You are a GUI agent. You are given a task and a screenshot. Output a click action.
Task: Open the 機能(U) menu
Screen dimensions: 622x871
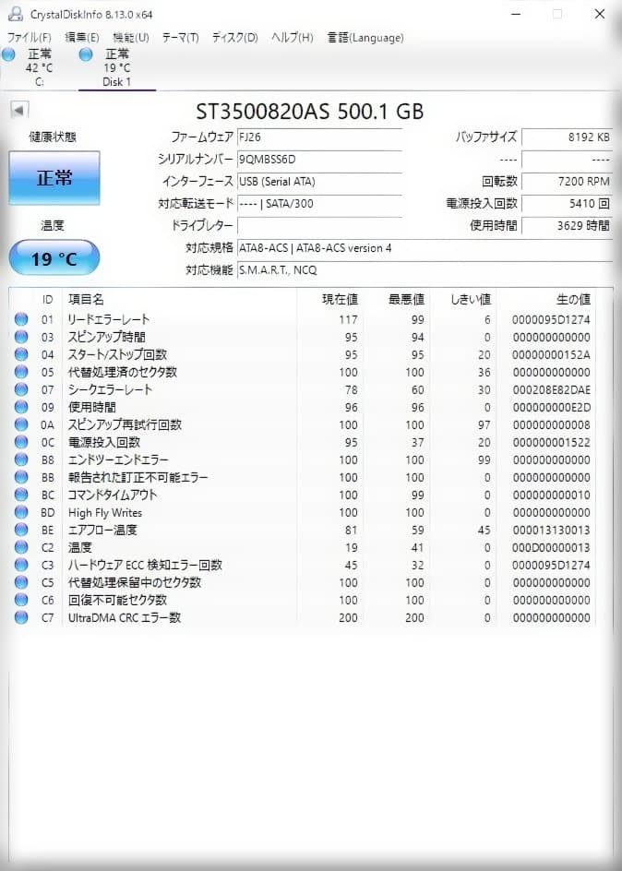131,38
